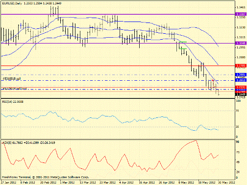Image resolution: width=247 pixels, height=185 pixels.
Task: Click the 8 Feb 2012 date label
Action: pyautogui.click(x=28, y=182)
